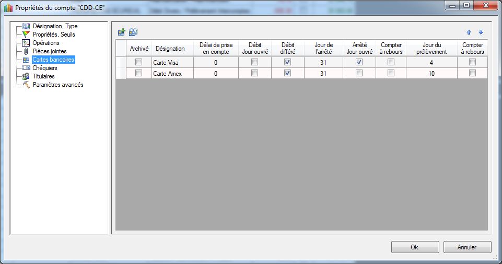The width and height of the screenshot is (502, 264).
Task: Click the add bank card icon
Action: (x=122, y=32)
